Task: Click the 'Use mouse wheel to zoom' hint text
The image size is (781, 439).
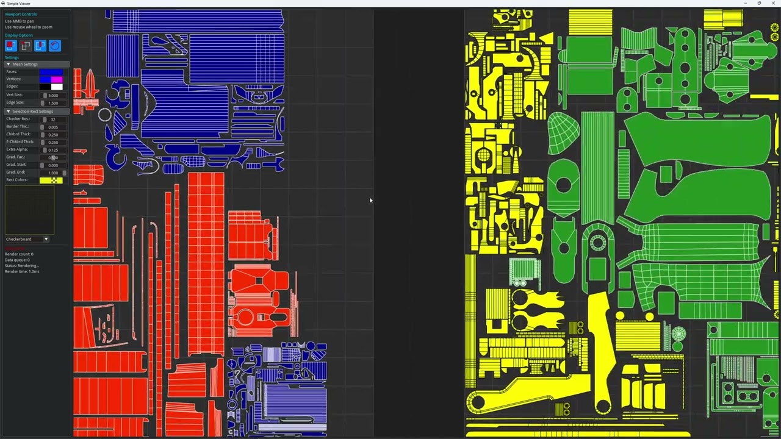Action: coord(29,27)
